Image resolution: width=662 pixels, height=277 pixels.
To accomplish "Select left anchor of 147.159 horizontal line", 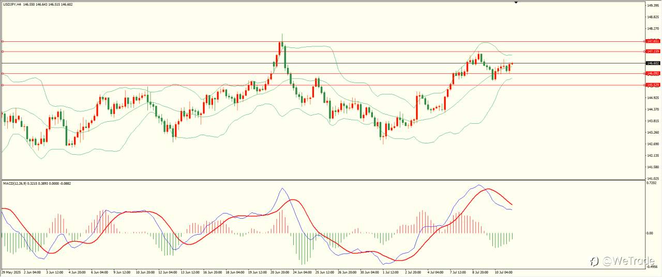I will point(3,52).
